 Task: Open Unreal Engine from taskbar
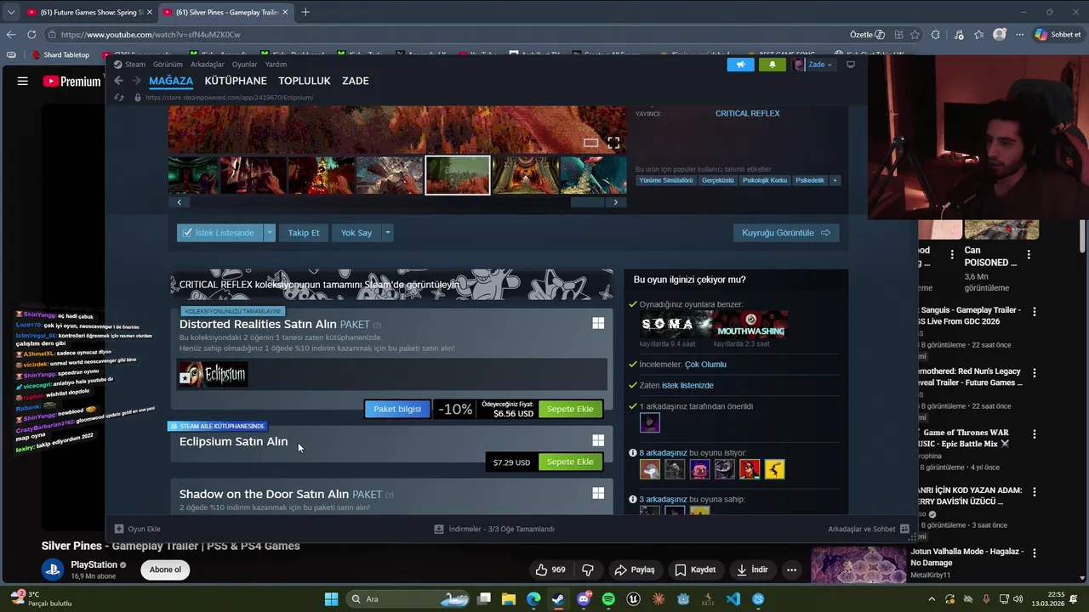tap(633, 599)
